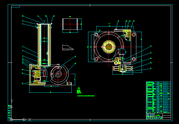Click the top-left bolt hole in right view
The height and width of the screenshot is (124, 179).
[96, 34]
